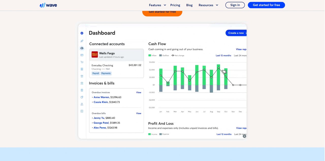Viewport: 325px width, 161px height.
Task: View overdue invoices list
Action: (139, 92)
